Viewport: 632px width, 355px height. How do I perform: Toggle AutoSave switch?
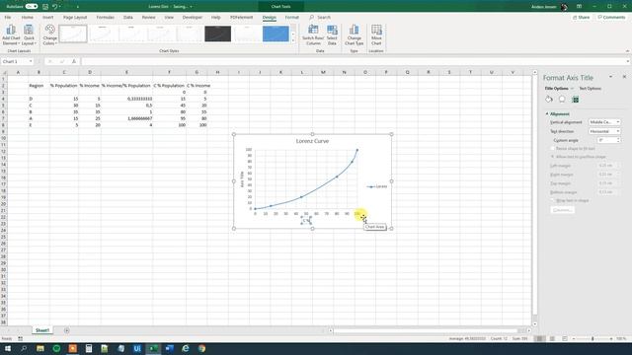(32, 7)
